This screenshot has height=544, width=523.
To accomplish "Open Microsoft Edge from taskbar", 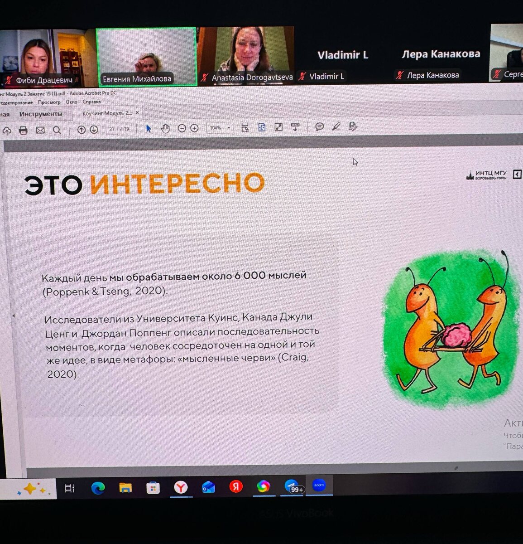I will click(x=98, y=488).
